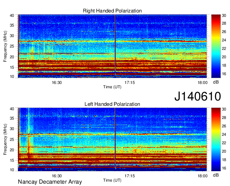This screenshot has width=230, height=186.
Task: Click the 18:00 tick under Left Handed plot
Action: click(x=203, y=176)
